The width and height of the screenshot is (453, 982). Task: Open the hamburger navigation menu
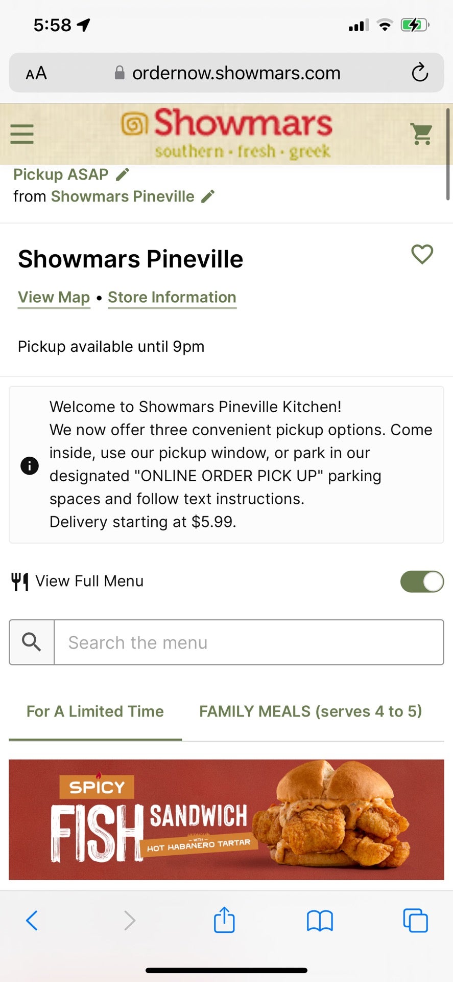tap(22, 134)
